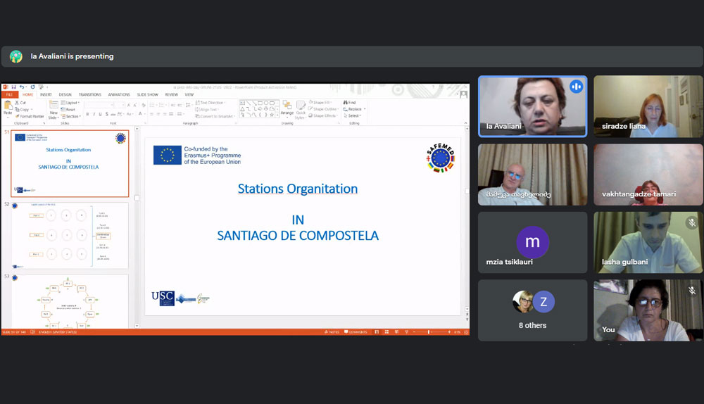Click the Find icon in the Editing group
Image resolution: width=704 pixels, height=404 pixels.
[x=350, y=103]
